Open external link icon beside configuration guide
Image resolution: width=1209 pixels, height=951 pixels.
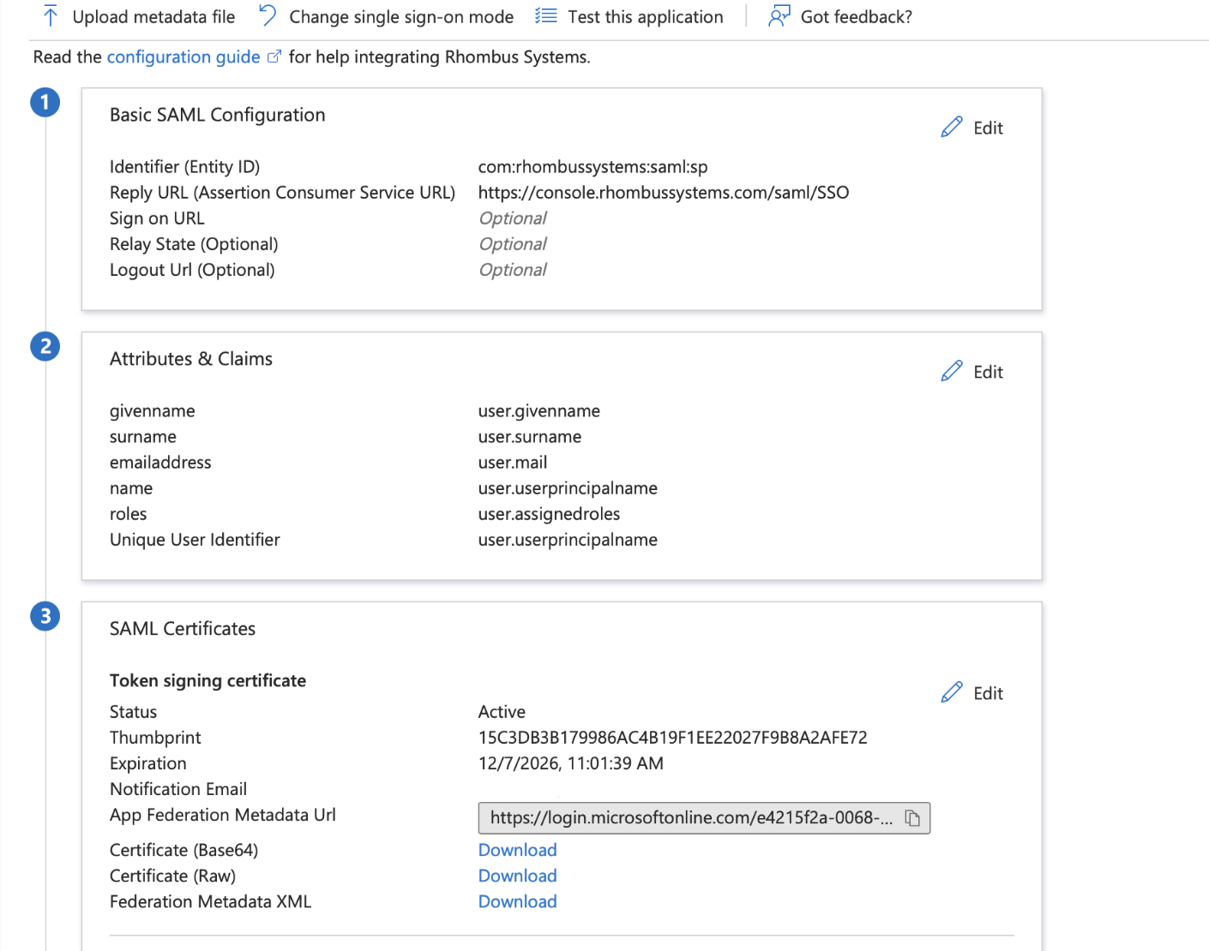click(274, 57)
